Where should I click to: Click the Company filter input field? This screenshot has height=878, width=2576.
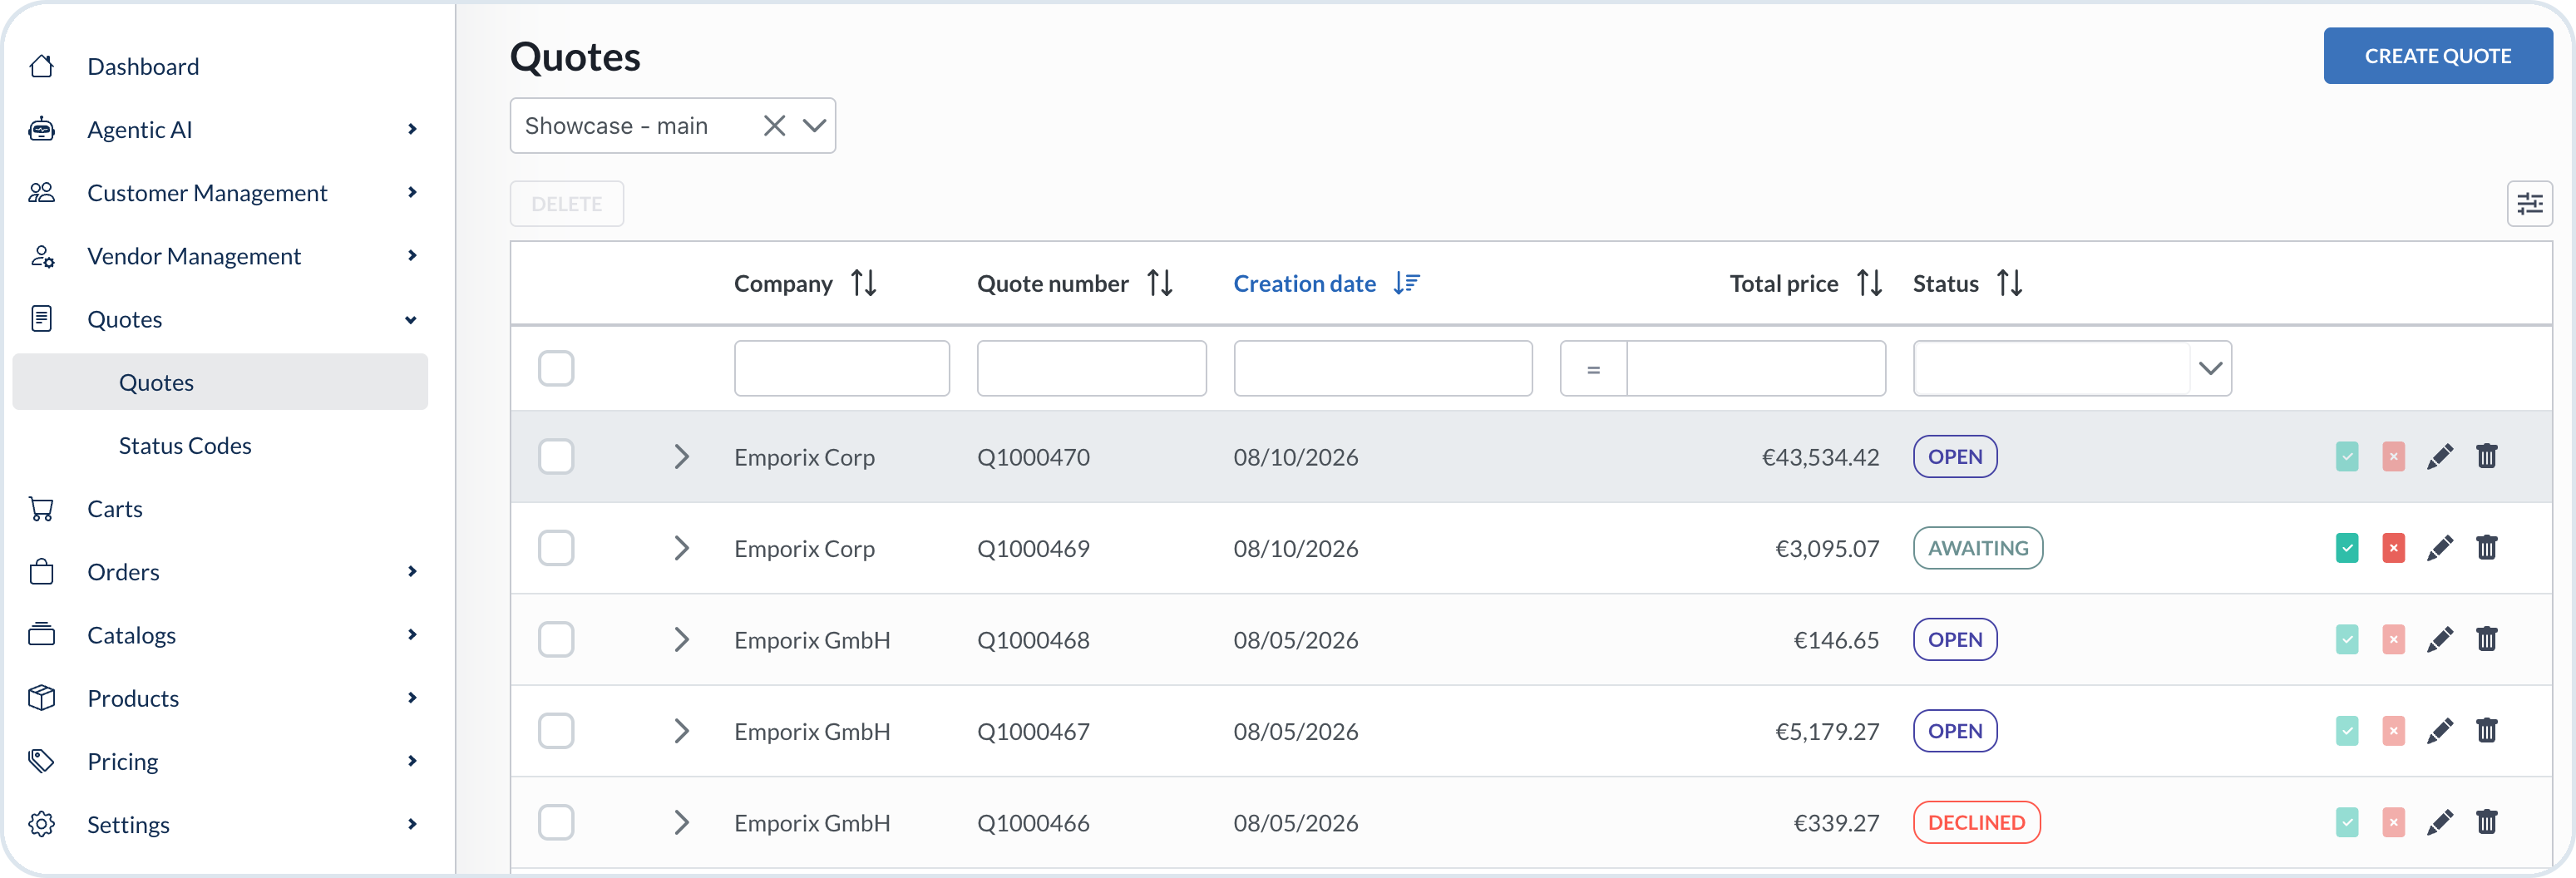(842, 368)
